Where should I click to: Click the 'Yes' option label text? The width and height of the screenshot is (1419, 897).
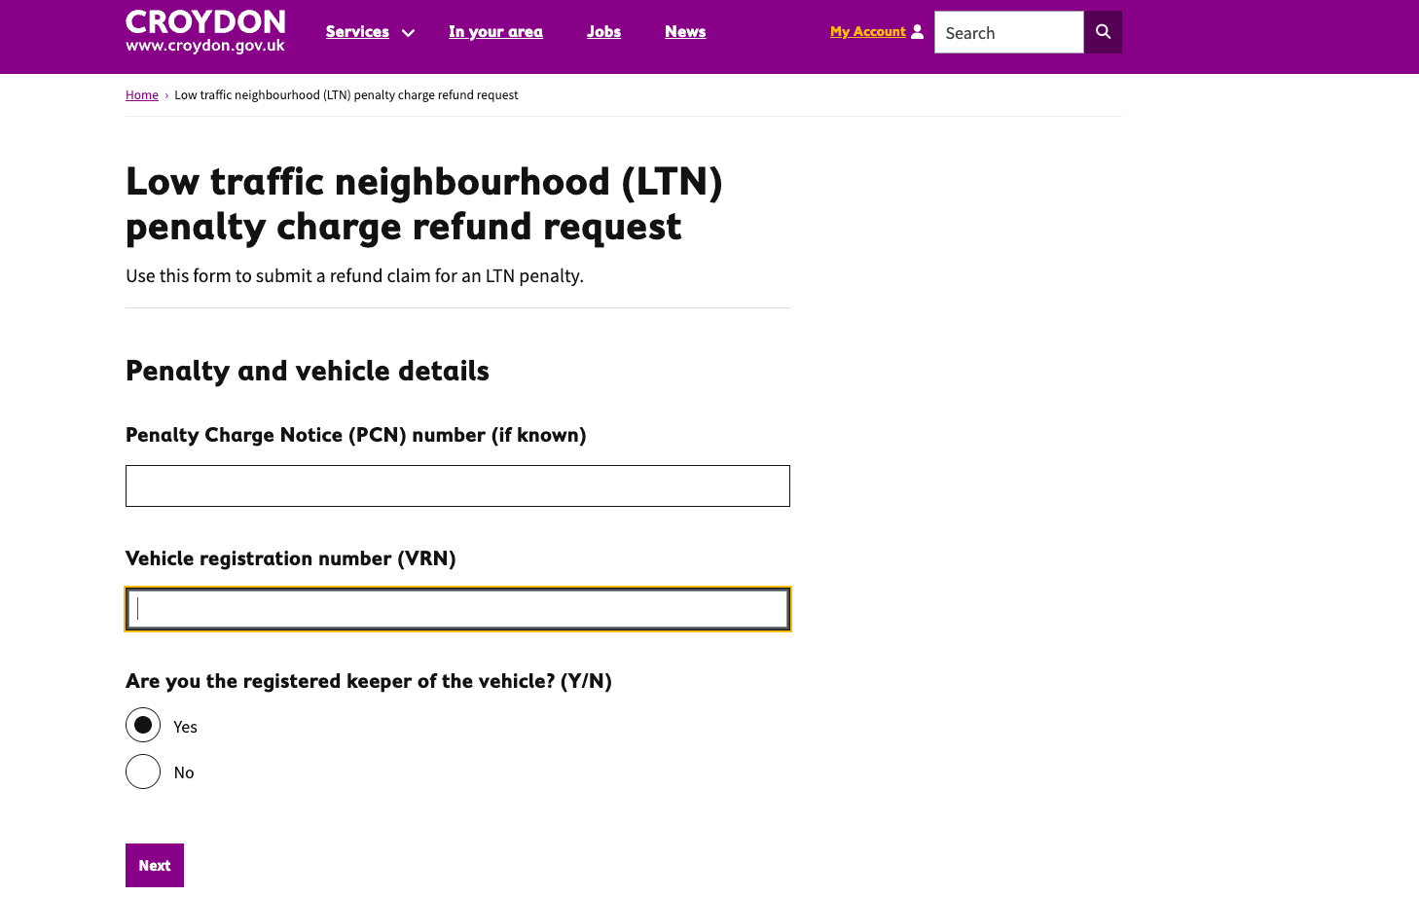(185, 727)
